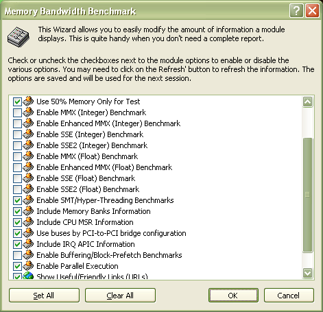The width and height of the screenshot is (323, 312).
Task: Click the Set All button
Action: click(44, 296)
